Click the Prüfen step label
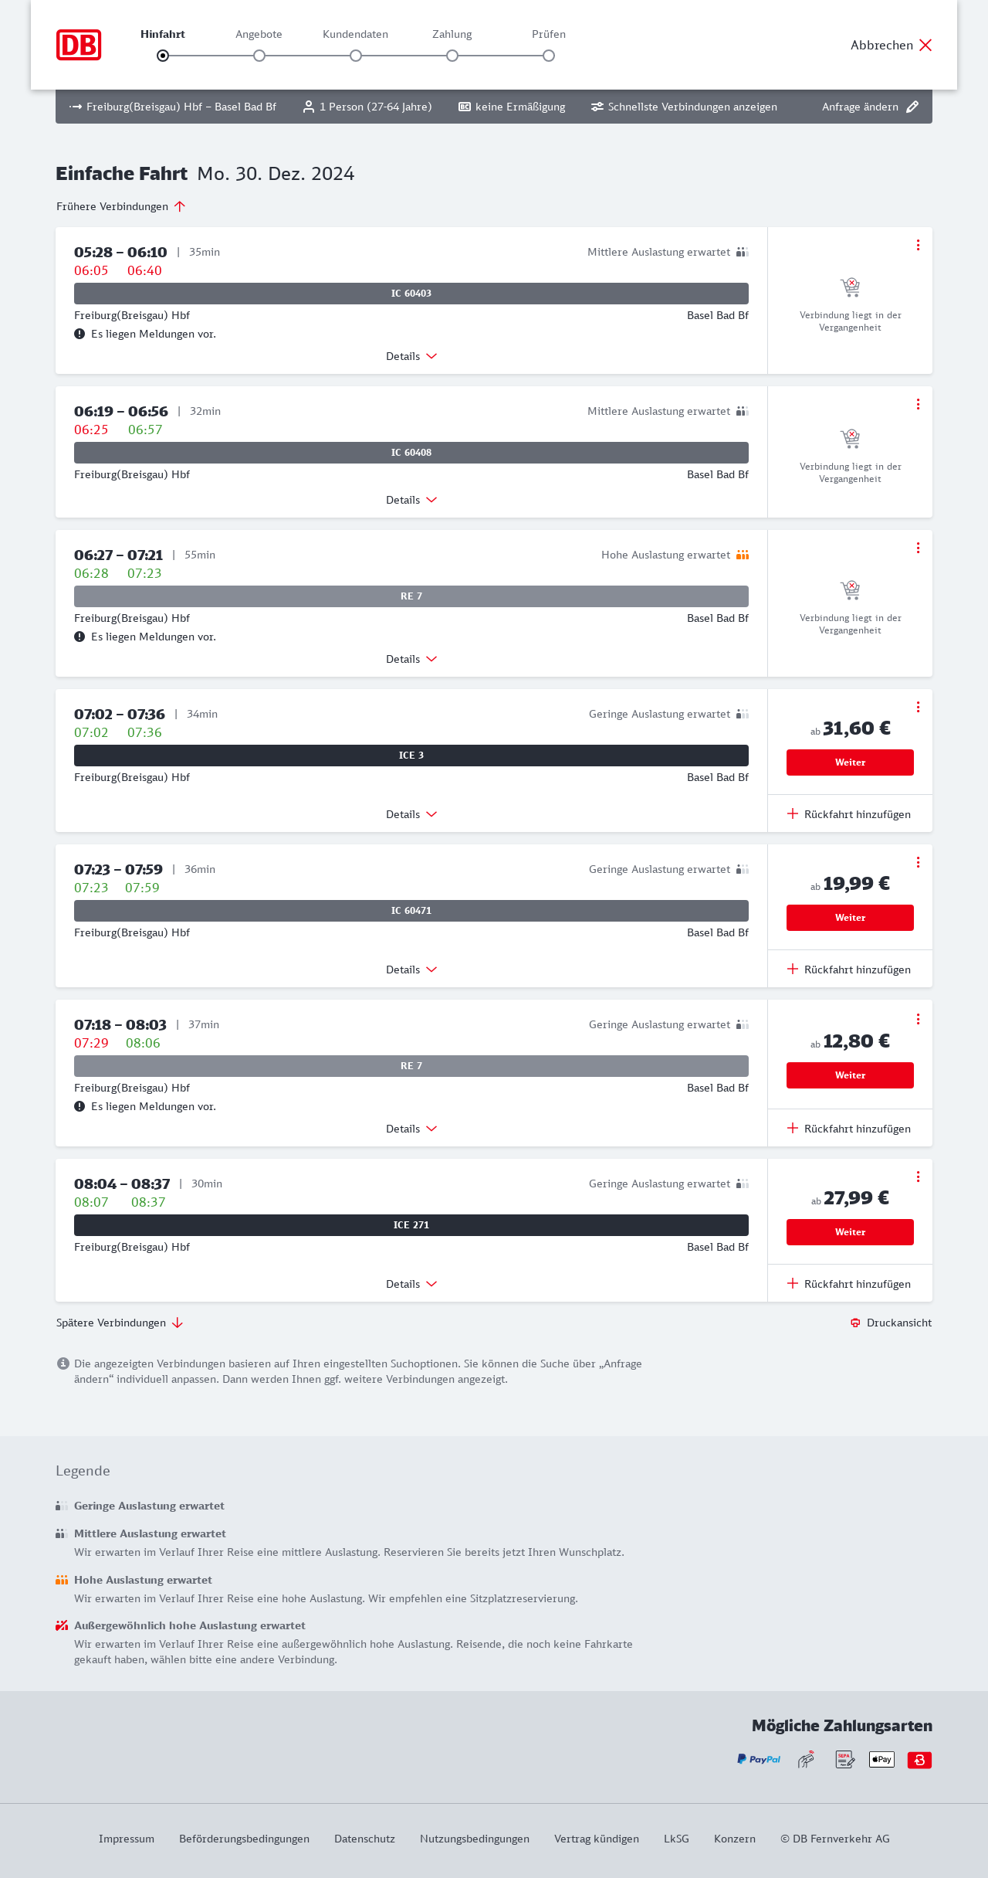988x1878 pixels. tap(549, 34)
